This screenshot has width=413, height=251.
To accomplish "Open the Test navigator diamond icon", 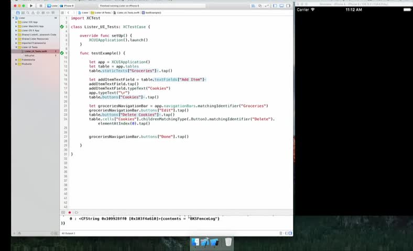I will (x=38, y=13).
